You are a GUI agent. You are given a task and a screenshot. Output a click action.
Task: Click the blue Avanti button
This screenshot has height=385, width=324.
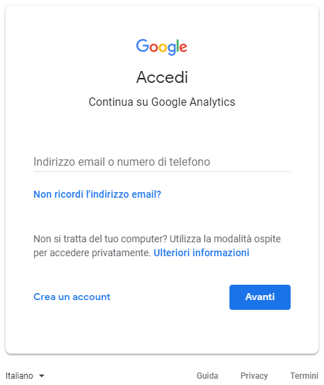click(260, 297)
